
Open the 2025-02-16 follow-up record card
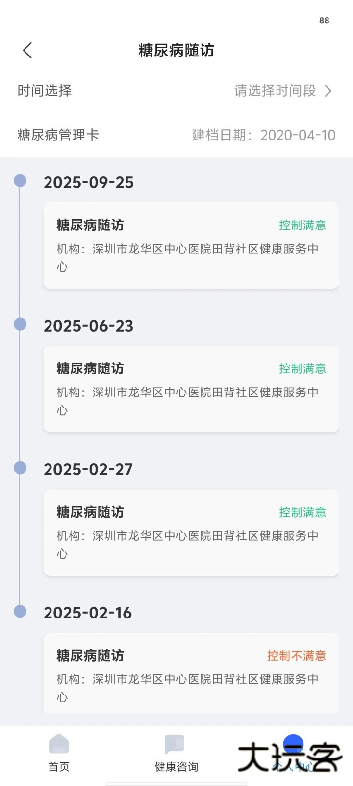pos(191,674)
